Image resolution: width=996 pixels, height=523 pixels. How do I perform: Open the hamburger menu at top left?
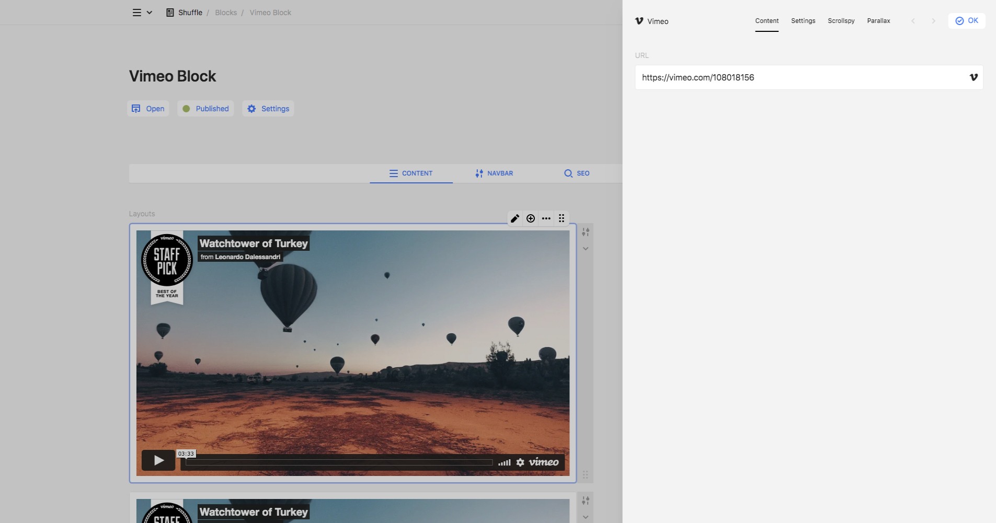(137, 13)
